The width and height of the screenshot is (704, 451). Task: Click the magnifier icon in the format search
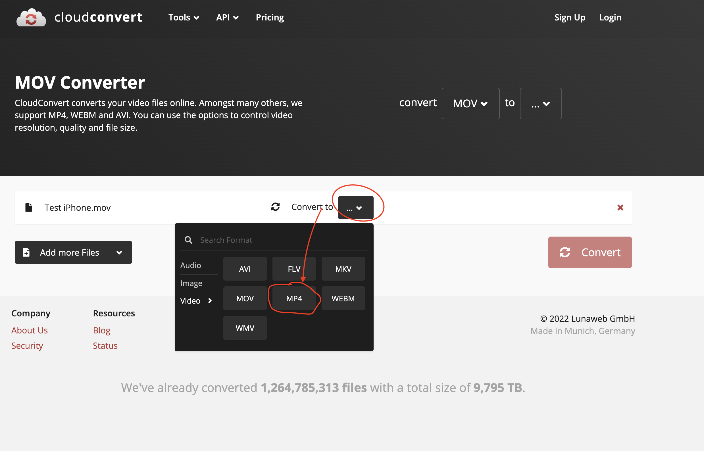188,240
